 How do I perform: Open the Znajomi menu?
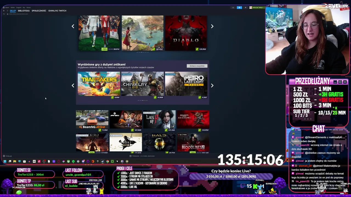(x=19, y=7)
